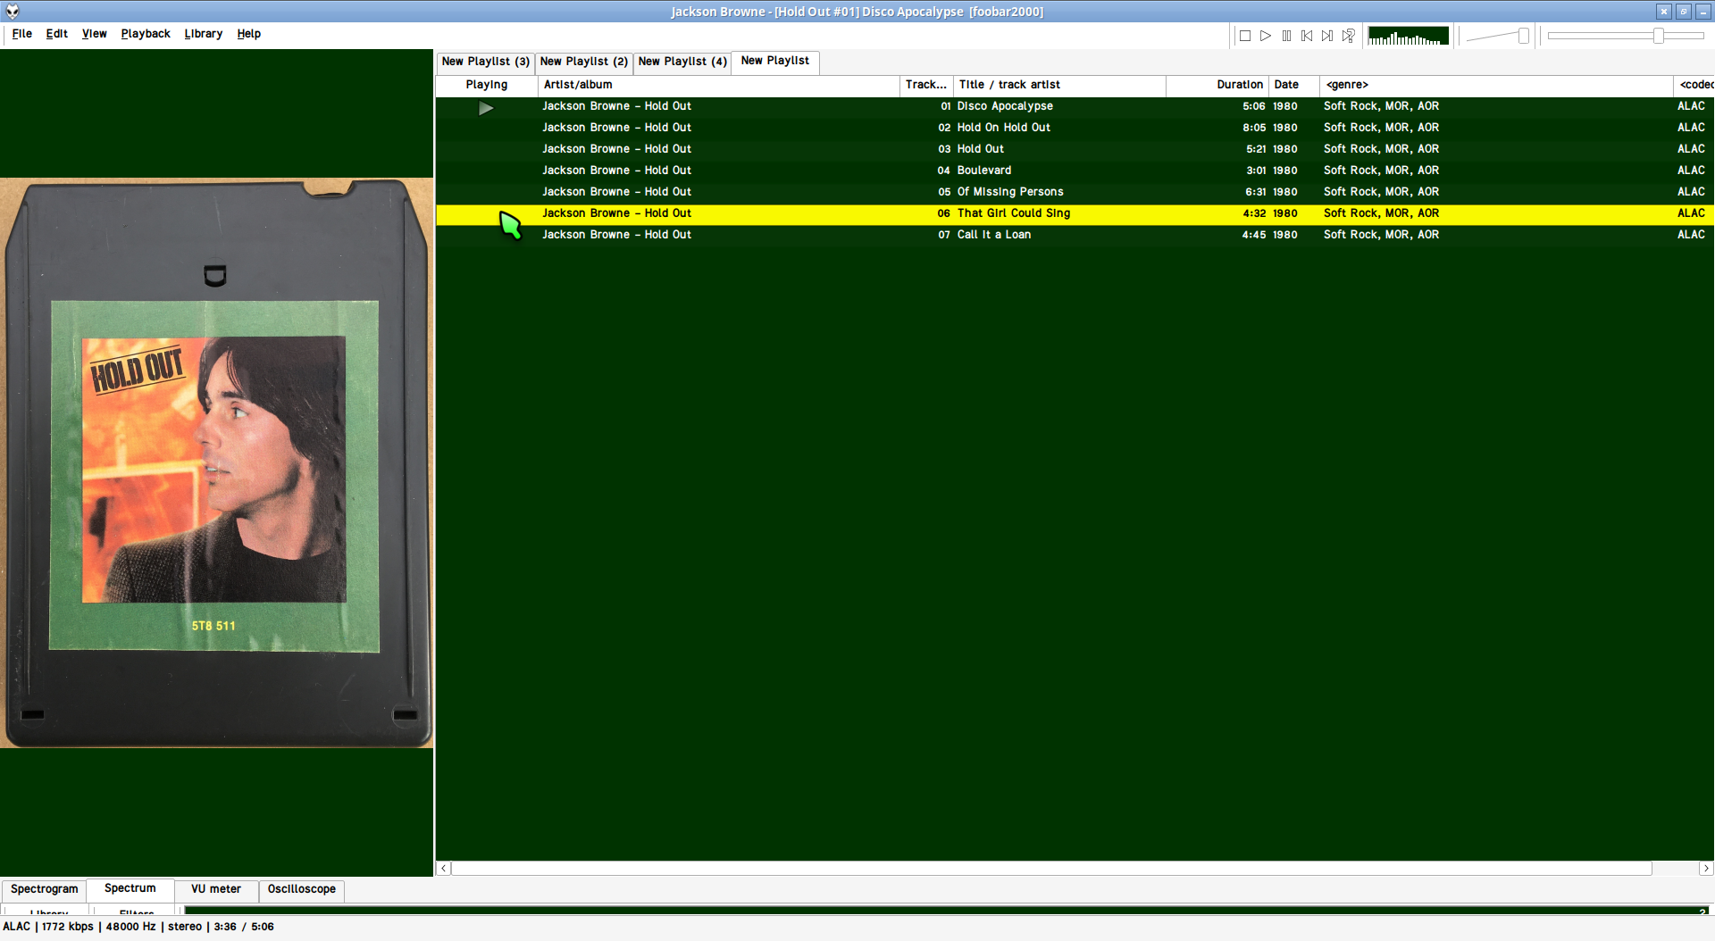Open the Spectrogram tab
The height and width of the screenshot is (941, 1715).
point(44,889)
